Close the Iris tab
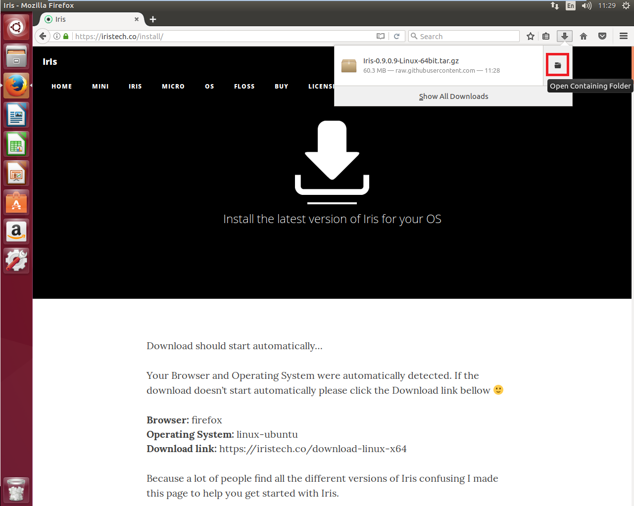This screenshot has width=634, height=506. pyautogui.click(x=137, y=19)
